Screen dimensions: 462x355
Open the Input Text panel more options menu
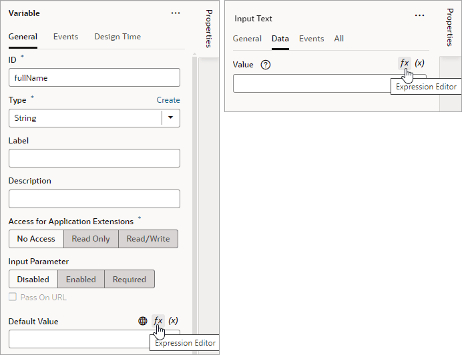coord(419,15)
